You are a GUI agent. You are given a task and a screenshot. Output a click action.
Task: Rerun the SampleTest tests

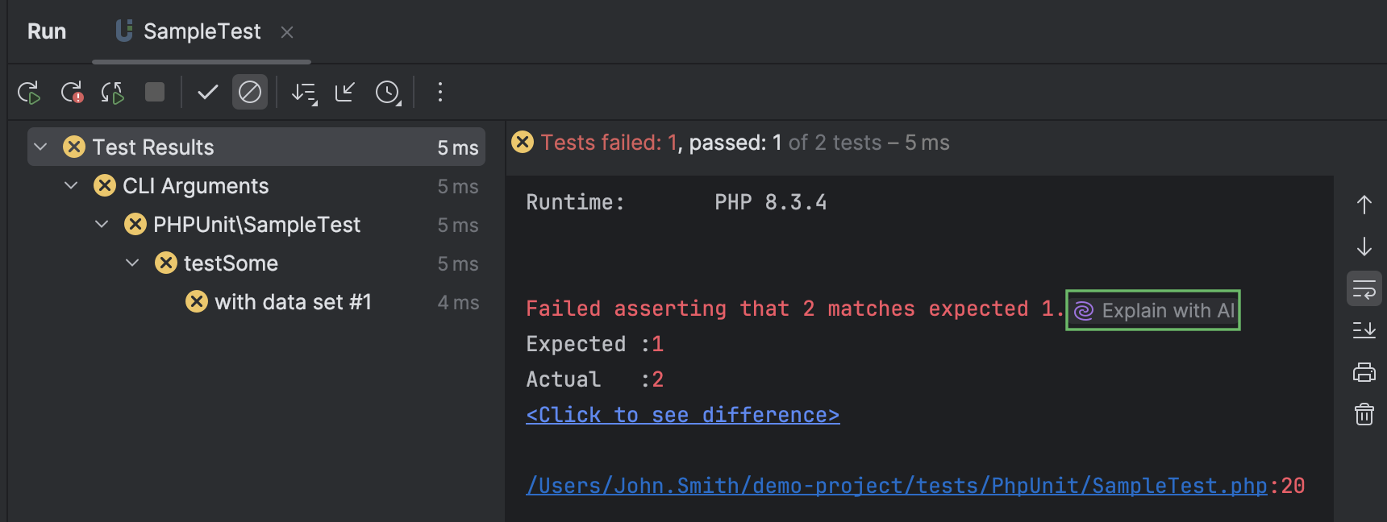(x=29, y=93)
